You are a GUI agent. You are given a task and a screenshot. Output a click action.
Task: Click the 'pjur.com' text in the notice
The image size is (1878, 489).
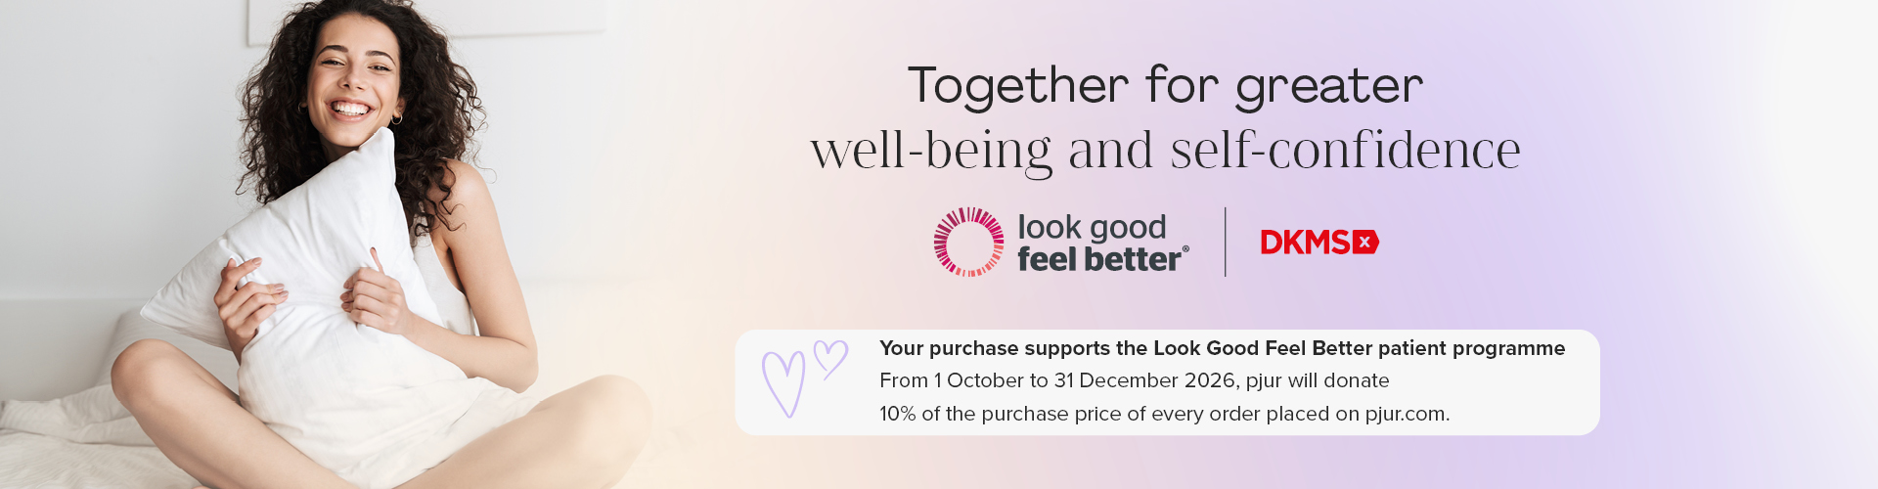click(x=1405, y=414)
